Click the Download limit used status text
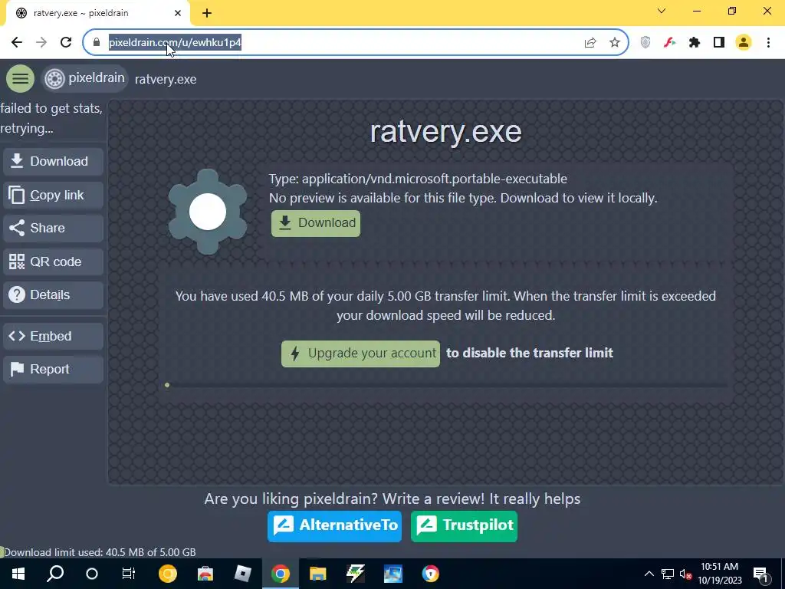 [100, 552]
